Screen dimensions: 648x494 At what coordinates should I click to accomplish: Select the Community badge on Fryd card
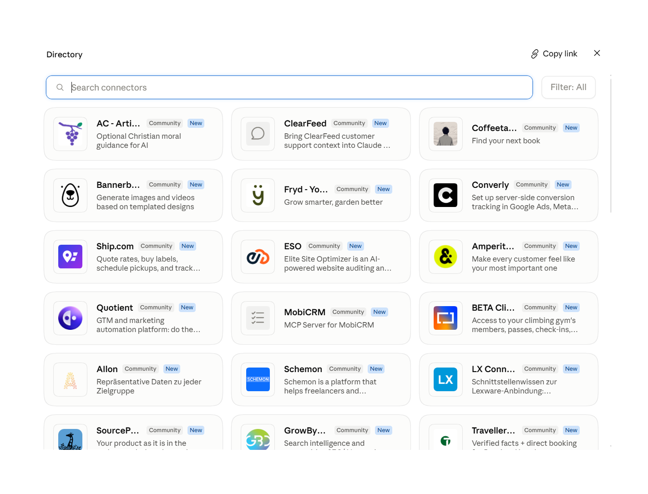tap(352, 189)
